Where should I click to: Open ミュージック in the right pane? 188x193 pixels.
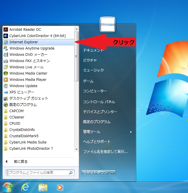coord(93,70)
